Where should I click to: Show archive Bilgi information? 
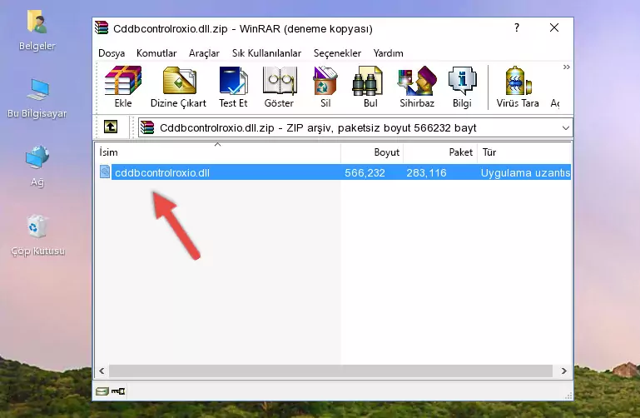tap(462, 87)
